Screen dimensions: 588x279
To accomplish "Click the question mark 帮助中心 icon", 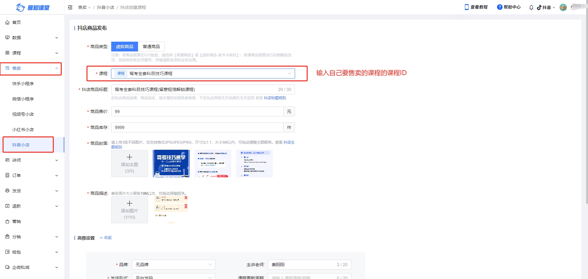I will tap(499, 7).
